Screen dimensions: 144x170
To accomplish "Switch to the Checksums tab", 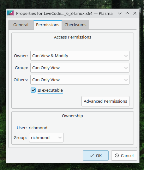I will pyautogui.click(x=75, y=25).
